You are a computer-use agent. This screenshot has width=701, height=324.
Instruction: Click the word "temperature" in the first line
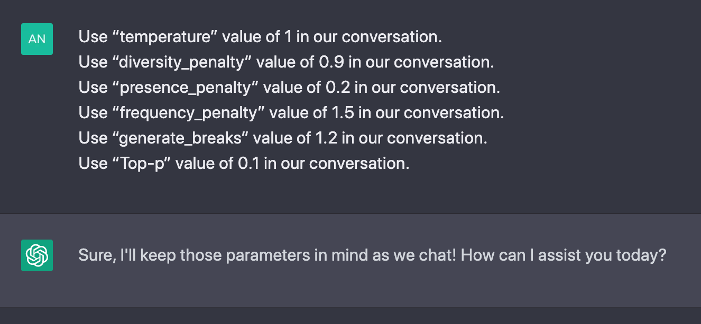pos(165,37)
